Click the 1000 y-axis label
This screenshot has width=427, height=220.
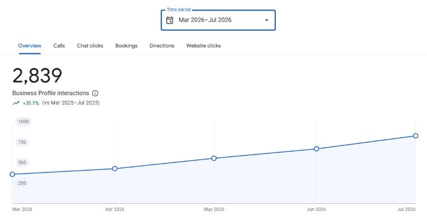(24, 121)
